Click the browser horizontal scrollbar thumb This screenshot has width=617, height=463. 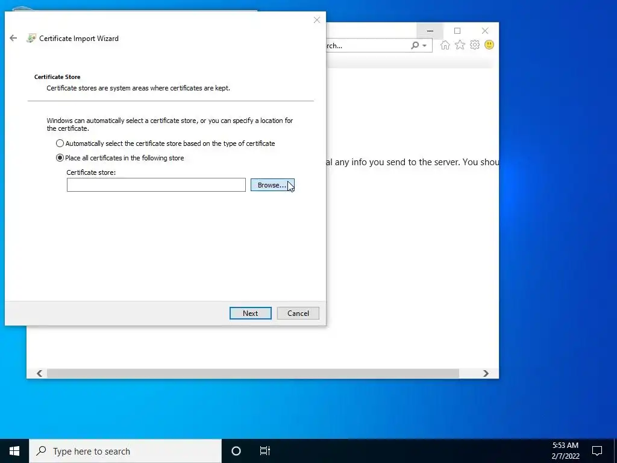tap(253, 373)
